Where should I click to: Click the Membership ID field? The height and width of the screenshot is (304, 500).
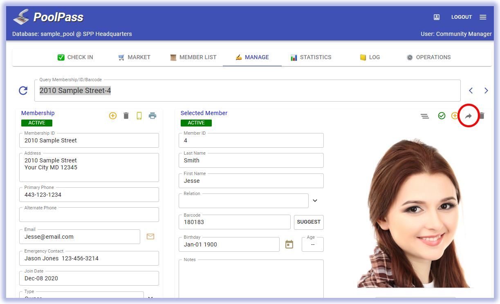tap(89, 140)
